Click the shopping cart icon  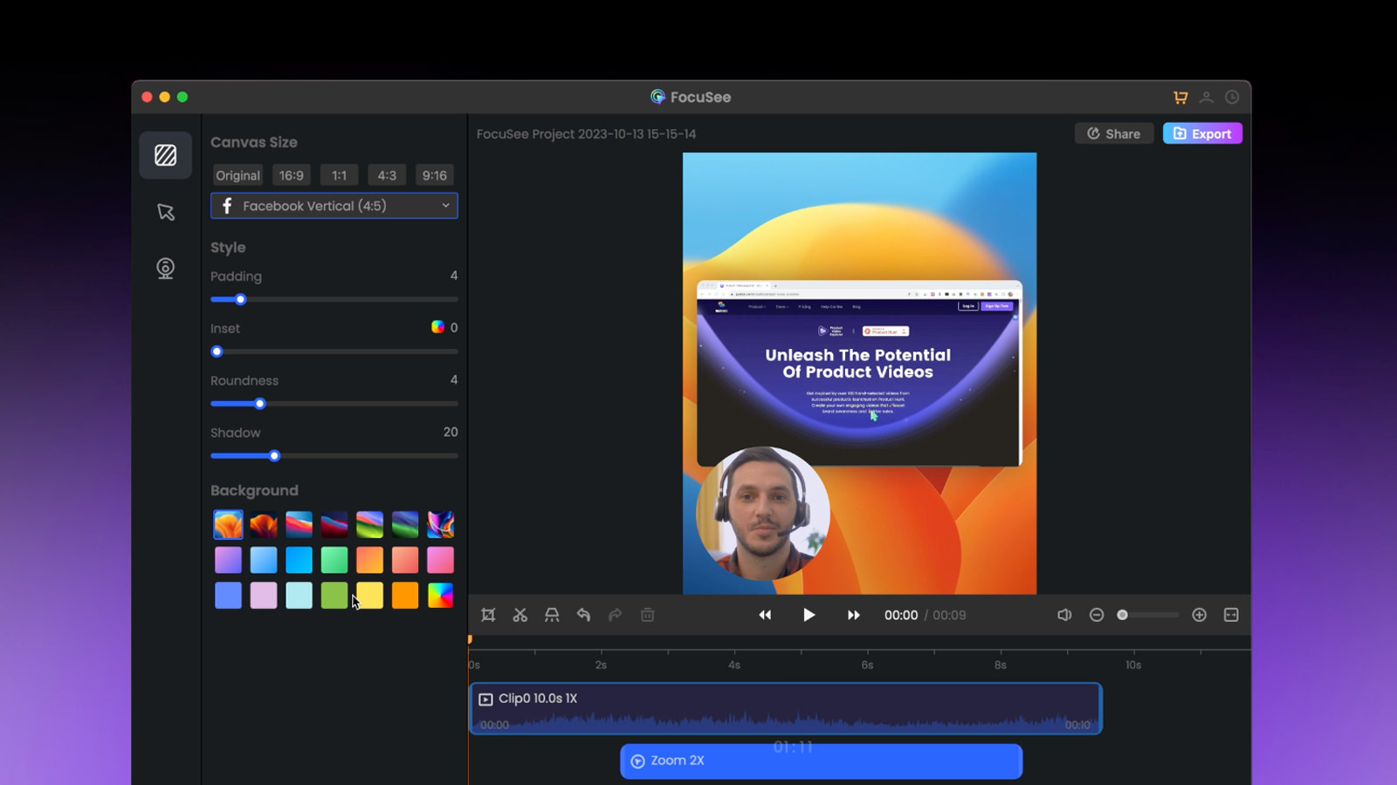[1180, 98]
